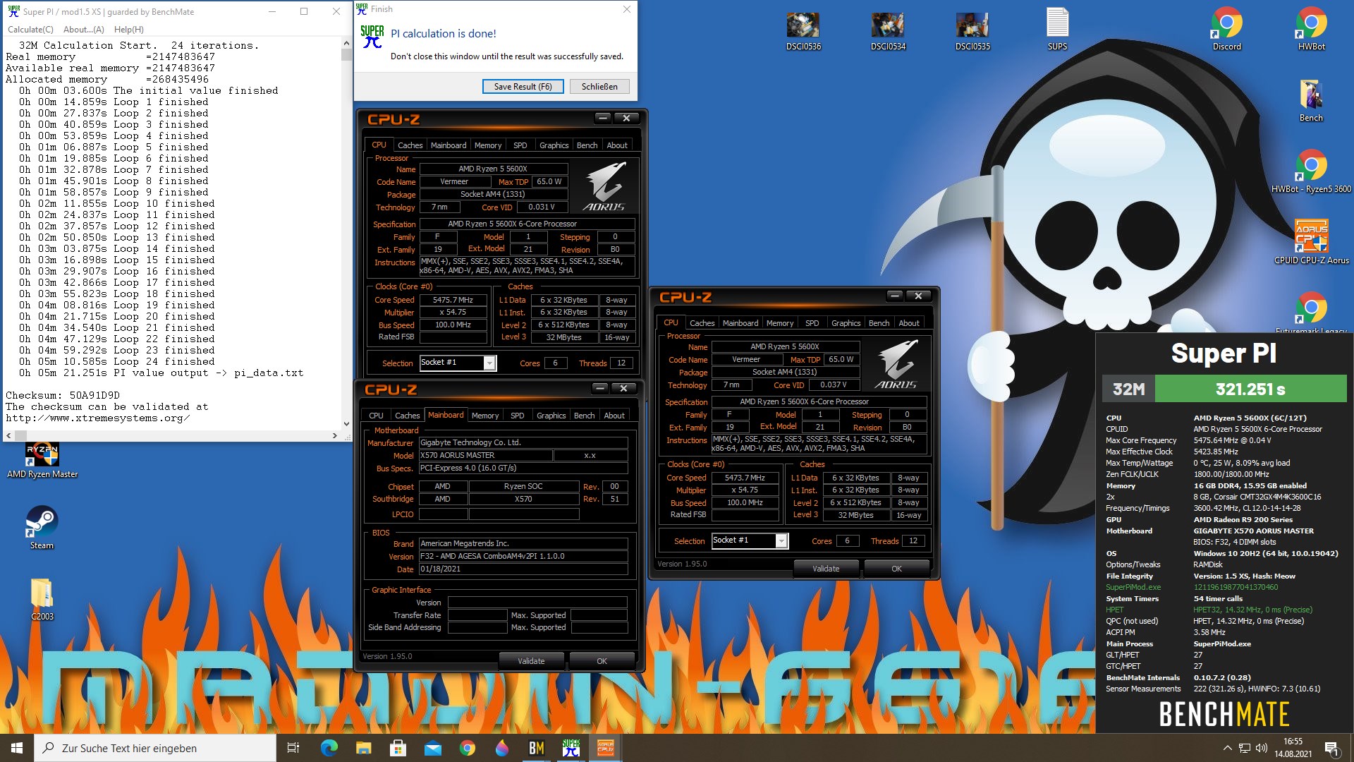Click the taskbar clock showing 16:55
Image resolution: width=1354 pixels, height=762 pixels.
(x=1293, y=748)
